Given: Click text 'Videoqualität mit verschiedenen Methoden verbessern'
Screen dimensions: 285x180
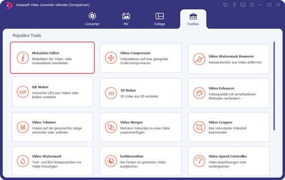Looking at the screenshot, I should coord(232,96).
